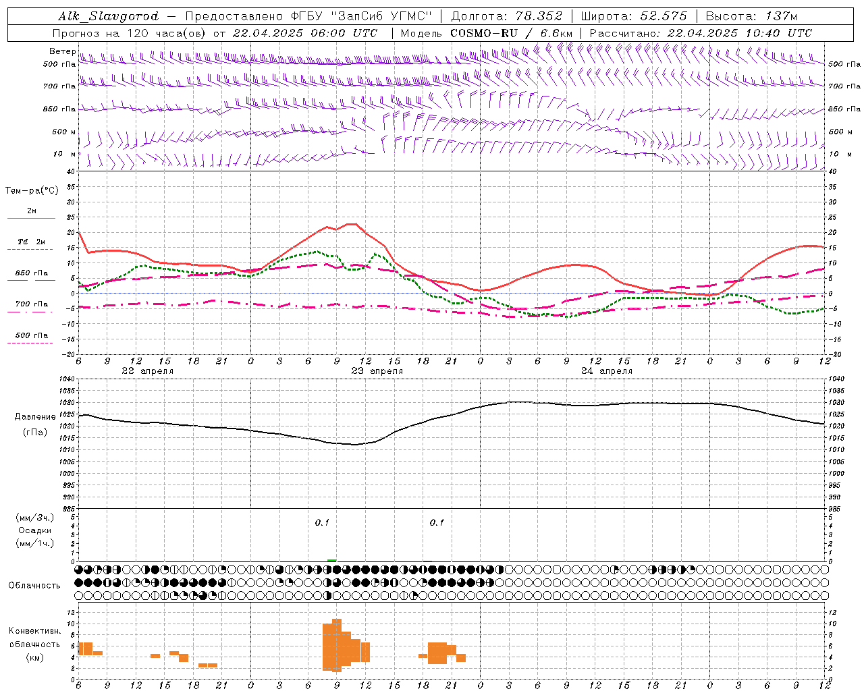Click the '24 апреля' date label

point(606,371)
